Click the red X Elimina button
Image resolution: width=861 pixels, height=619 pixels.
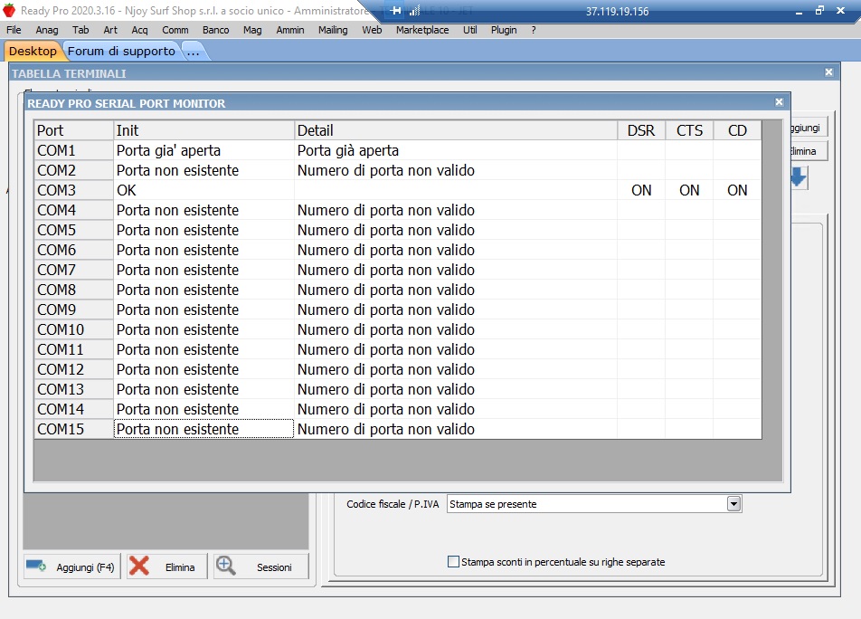167,567
